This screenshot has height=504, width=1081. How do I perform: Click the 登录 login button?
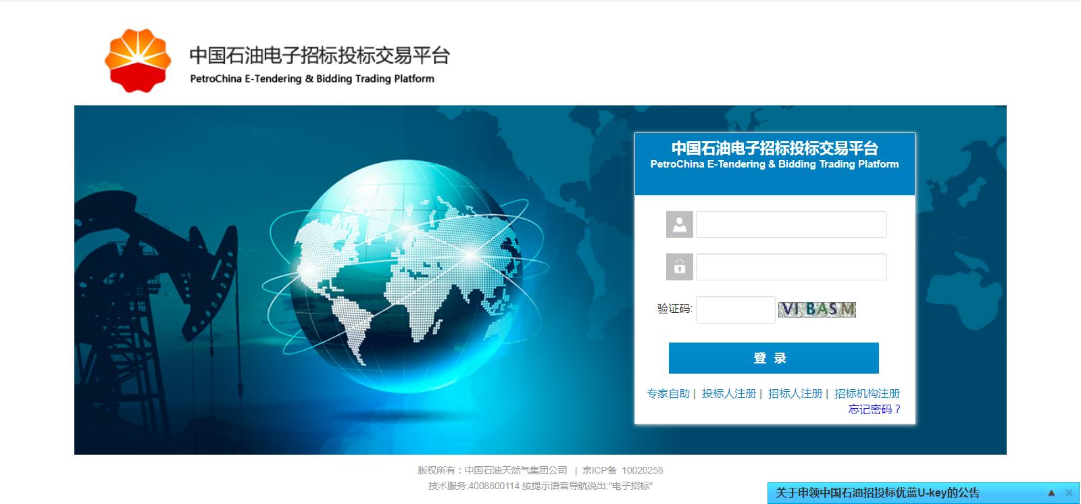[x=774, y=358]
